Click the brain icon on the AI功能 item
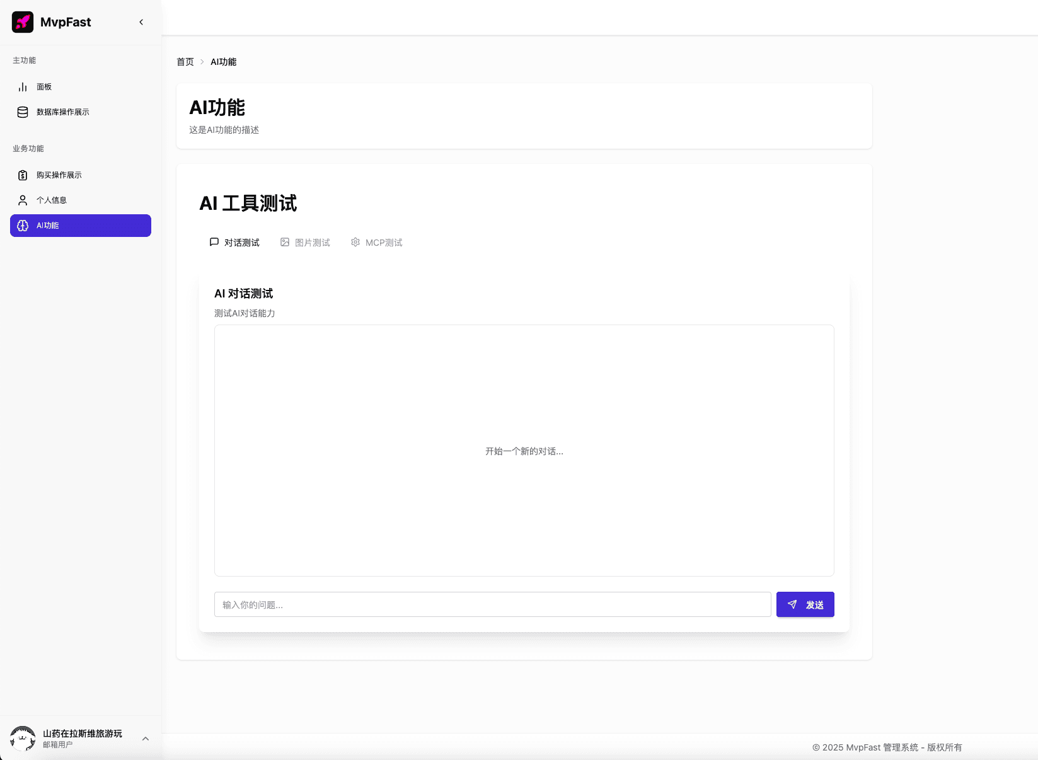Viewport: 1038px width, 760px height. 23,225
